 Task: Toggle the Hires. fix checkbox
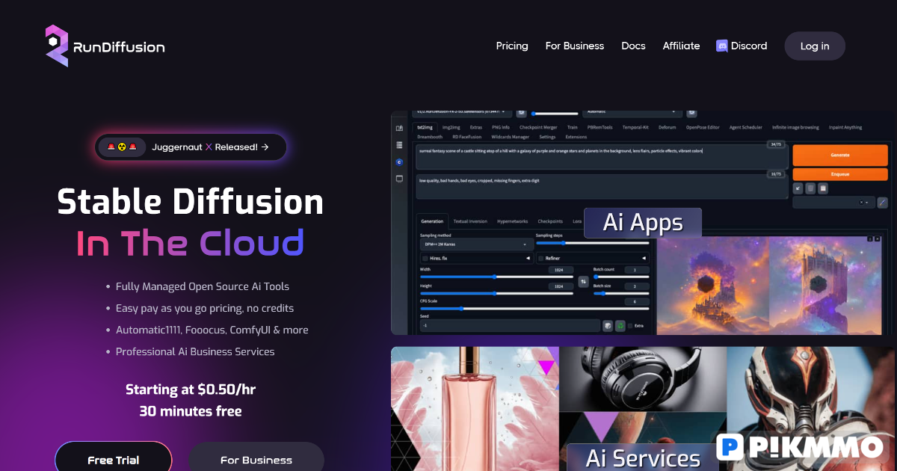(425, 259)
